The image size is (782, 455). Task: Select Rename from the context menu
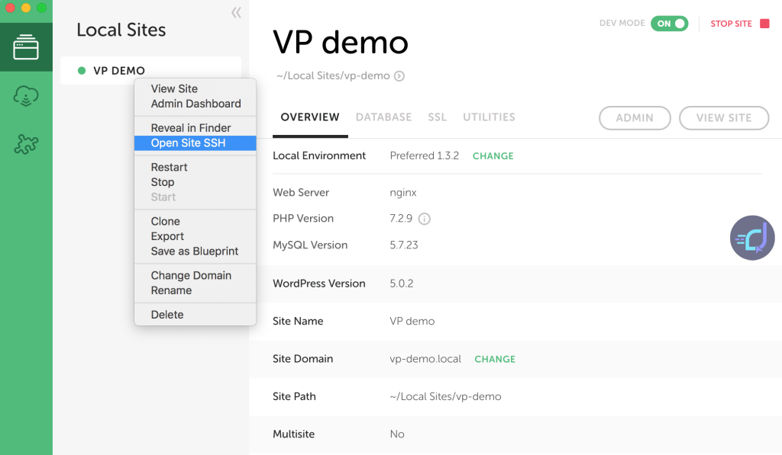coord(171,290)
